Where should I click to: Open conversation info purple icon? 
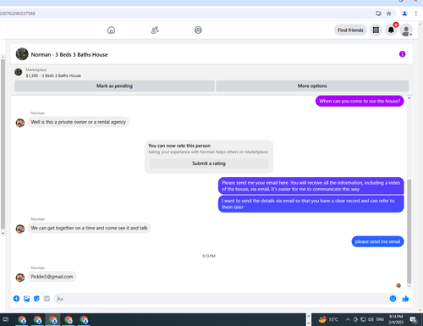pyautogui.click(x=403, y=54)
